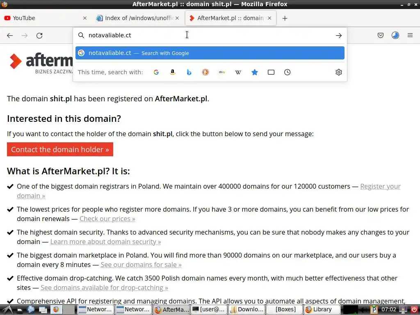
Task: Switch to Downlo... taskbar window
Action: 247,310
